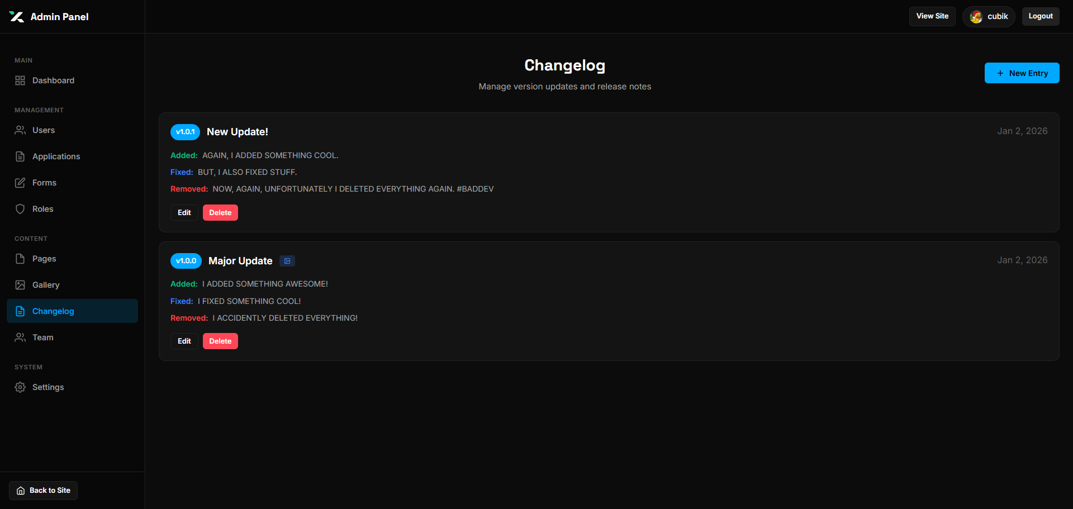Click the home icon in Back to Site

tap(21, 491)
